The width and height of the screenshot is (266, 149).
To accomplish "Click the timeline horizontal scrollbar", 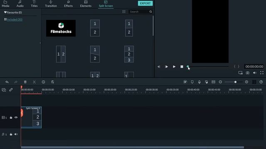I will tap(132, 147).
